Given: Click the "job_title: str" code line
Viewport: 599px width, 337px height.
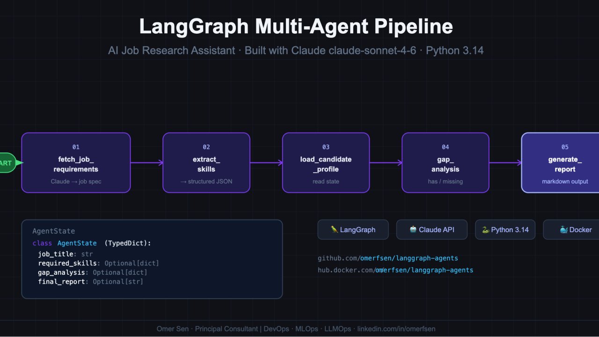Looking at the screenshot, I should 66,254.
